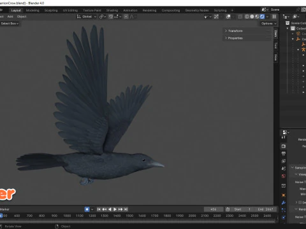Viewport: 306px width, 229px height.
Task: Open Global transform orientation dropdown
Action: [x=87, y=17]
